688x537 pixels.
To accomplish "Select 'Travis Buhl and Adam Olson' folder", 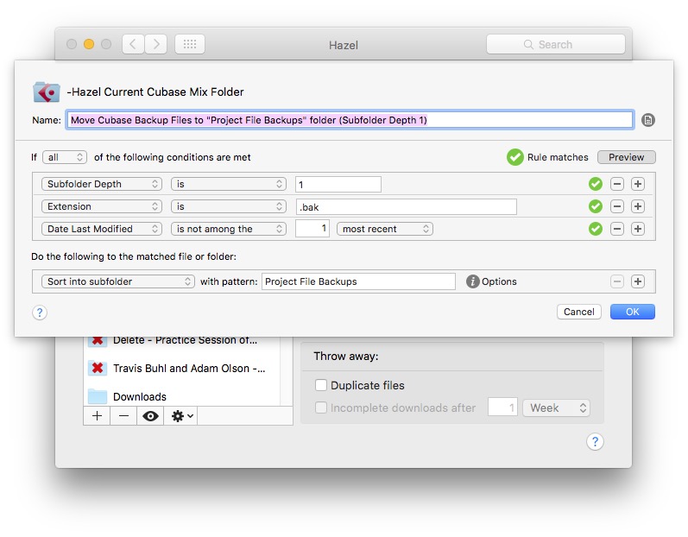I will coord(181,368).
